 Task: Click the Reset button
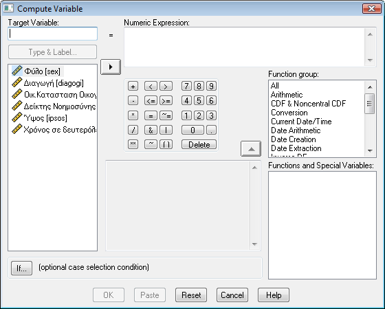coord(191,295)
